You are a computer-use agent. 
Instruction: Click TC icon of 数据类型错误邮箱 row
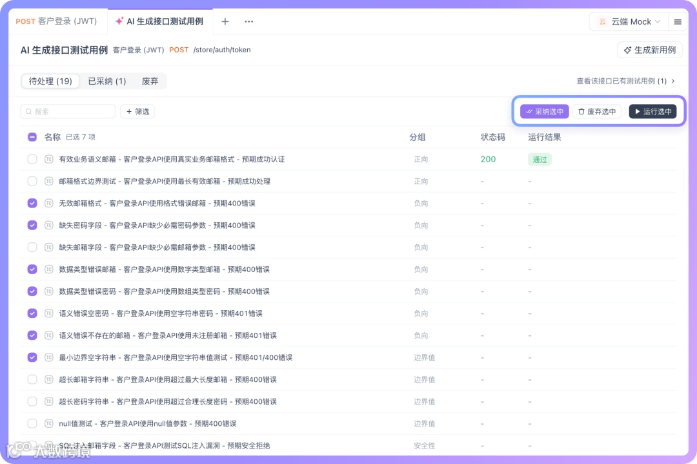[x=49, y=269]
